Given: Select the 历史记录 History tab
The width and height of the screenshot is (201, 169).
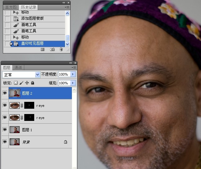Looking at the screenshot, I should pyautogui.click(x=28, y=7).
